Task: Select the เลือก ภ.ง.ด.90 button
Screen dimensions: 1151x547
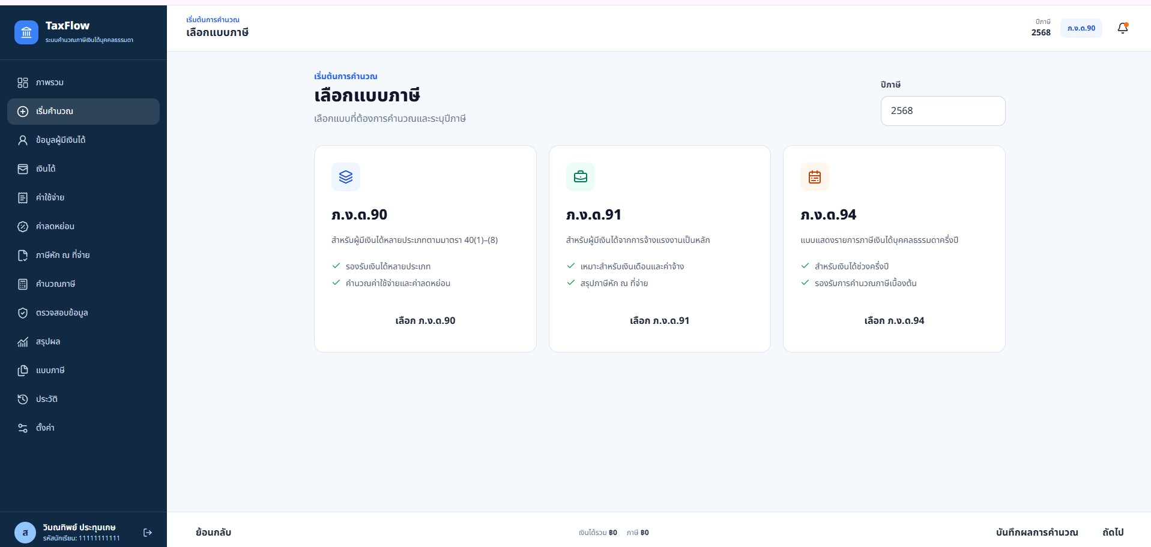Action: coord(425,321)
